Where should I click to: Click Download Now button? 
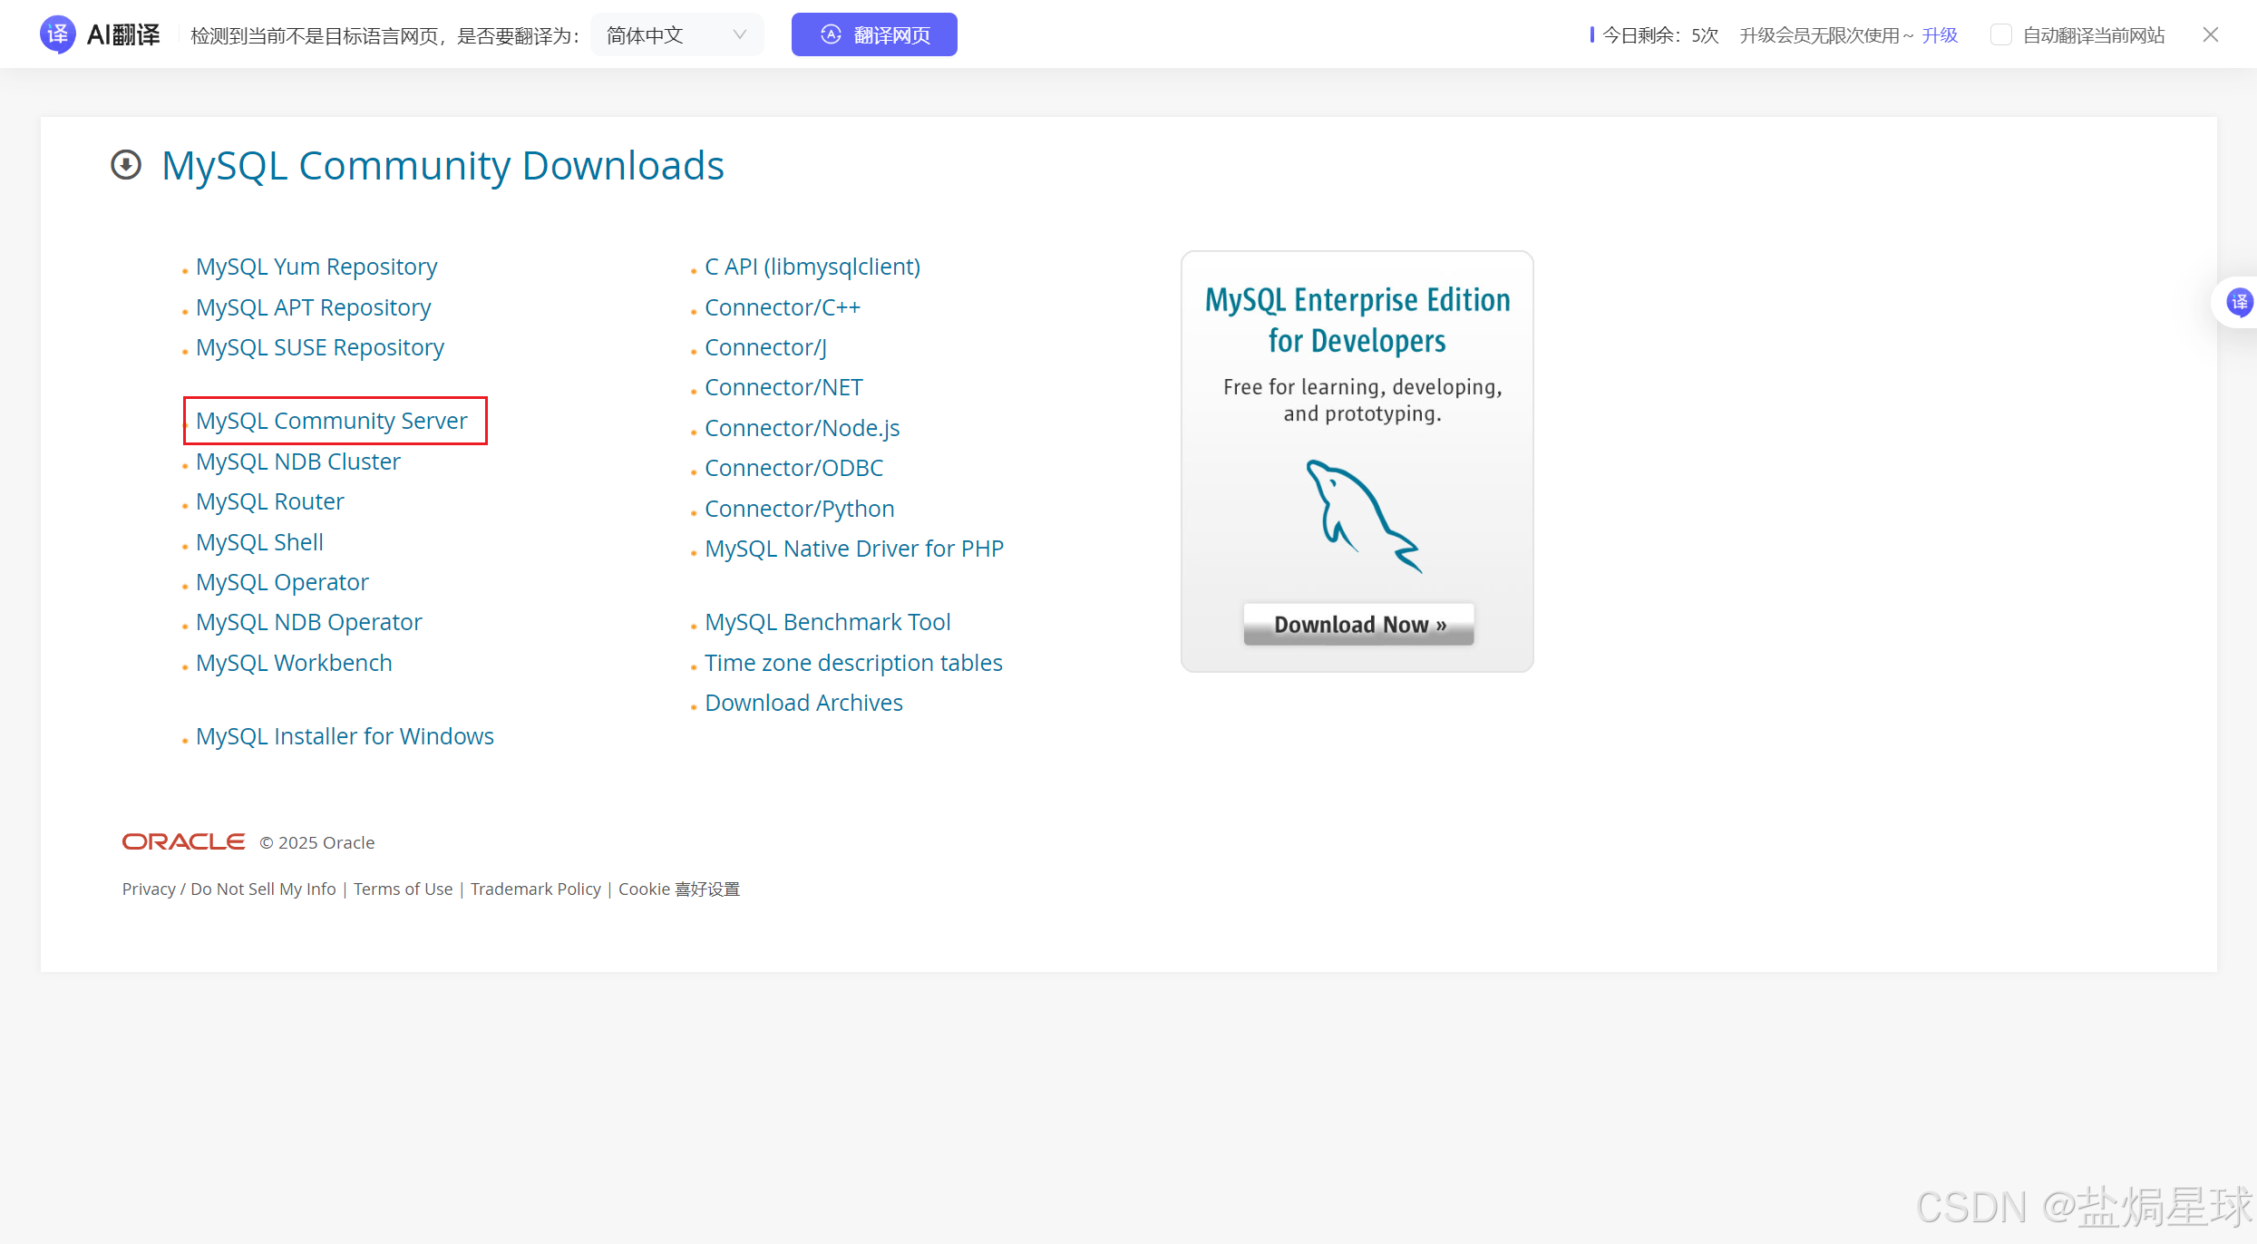tap(1358, 624)
